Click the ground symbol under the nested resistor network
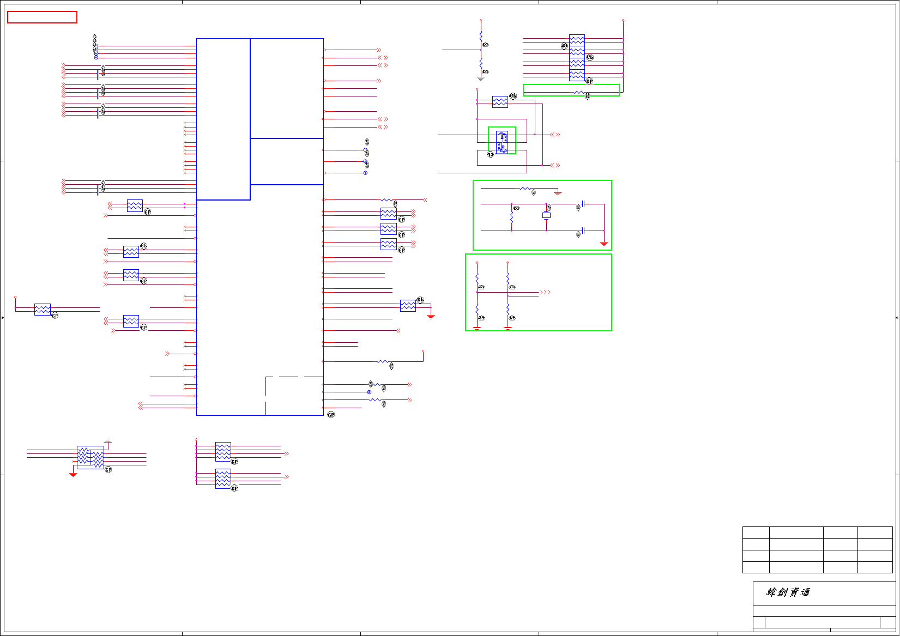 coord(73,474)
